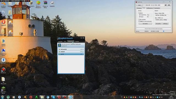This screenshot has height=99, width=176.
Task: Click Bandicam pause recording button
Action: (x=166, y=5)
